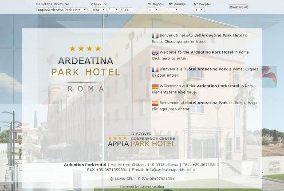Screen dimensions: 284x191
Task: Open the check-in month dropdown
Action: (x=99, y=10)
